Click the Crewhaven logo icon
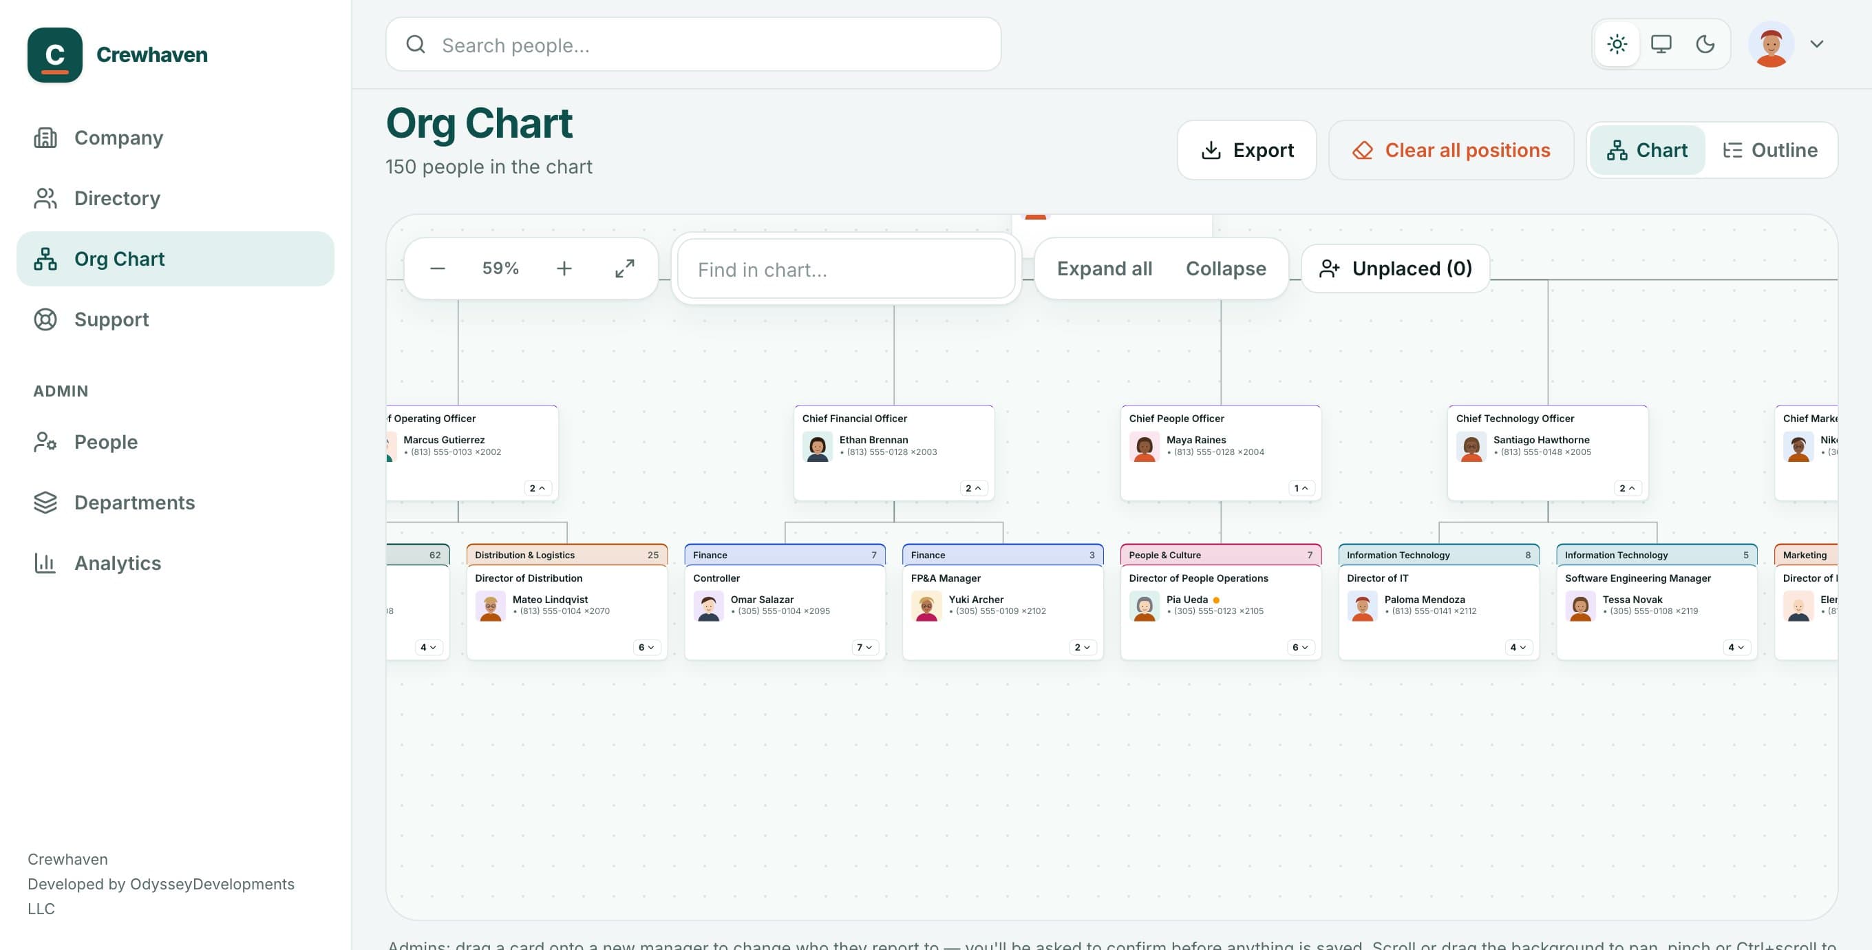The height and width of the screenshot is (950, 1872). point(54,54)
